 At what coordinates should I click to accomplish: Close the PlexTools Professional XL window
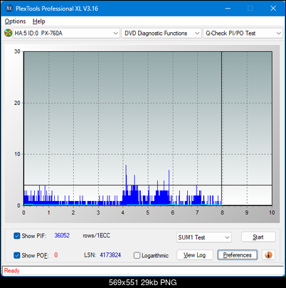click(x=273, y=9)
